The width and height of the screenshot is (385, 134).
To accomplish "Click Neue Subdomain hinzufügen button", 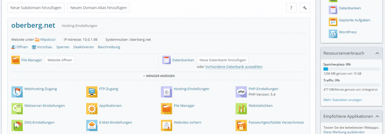I will point(36,8).
